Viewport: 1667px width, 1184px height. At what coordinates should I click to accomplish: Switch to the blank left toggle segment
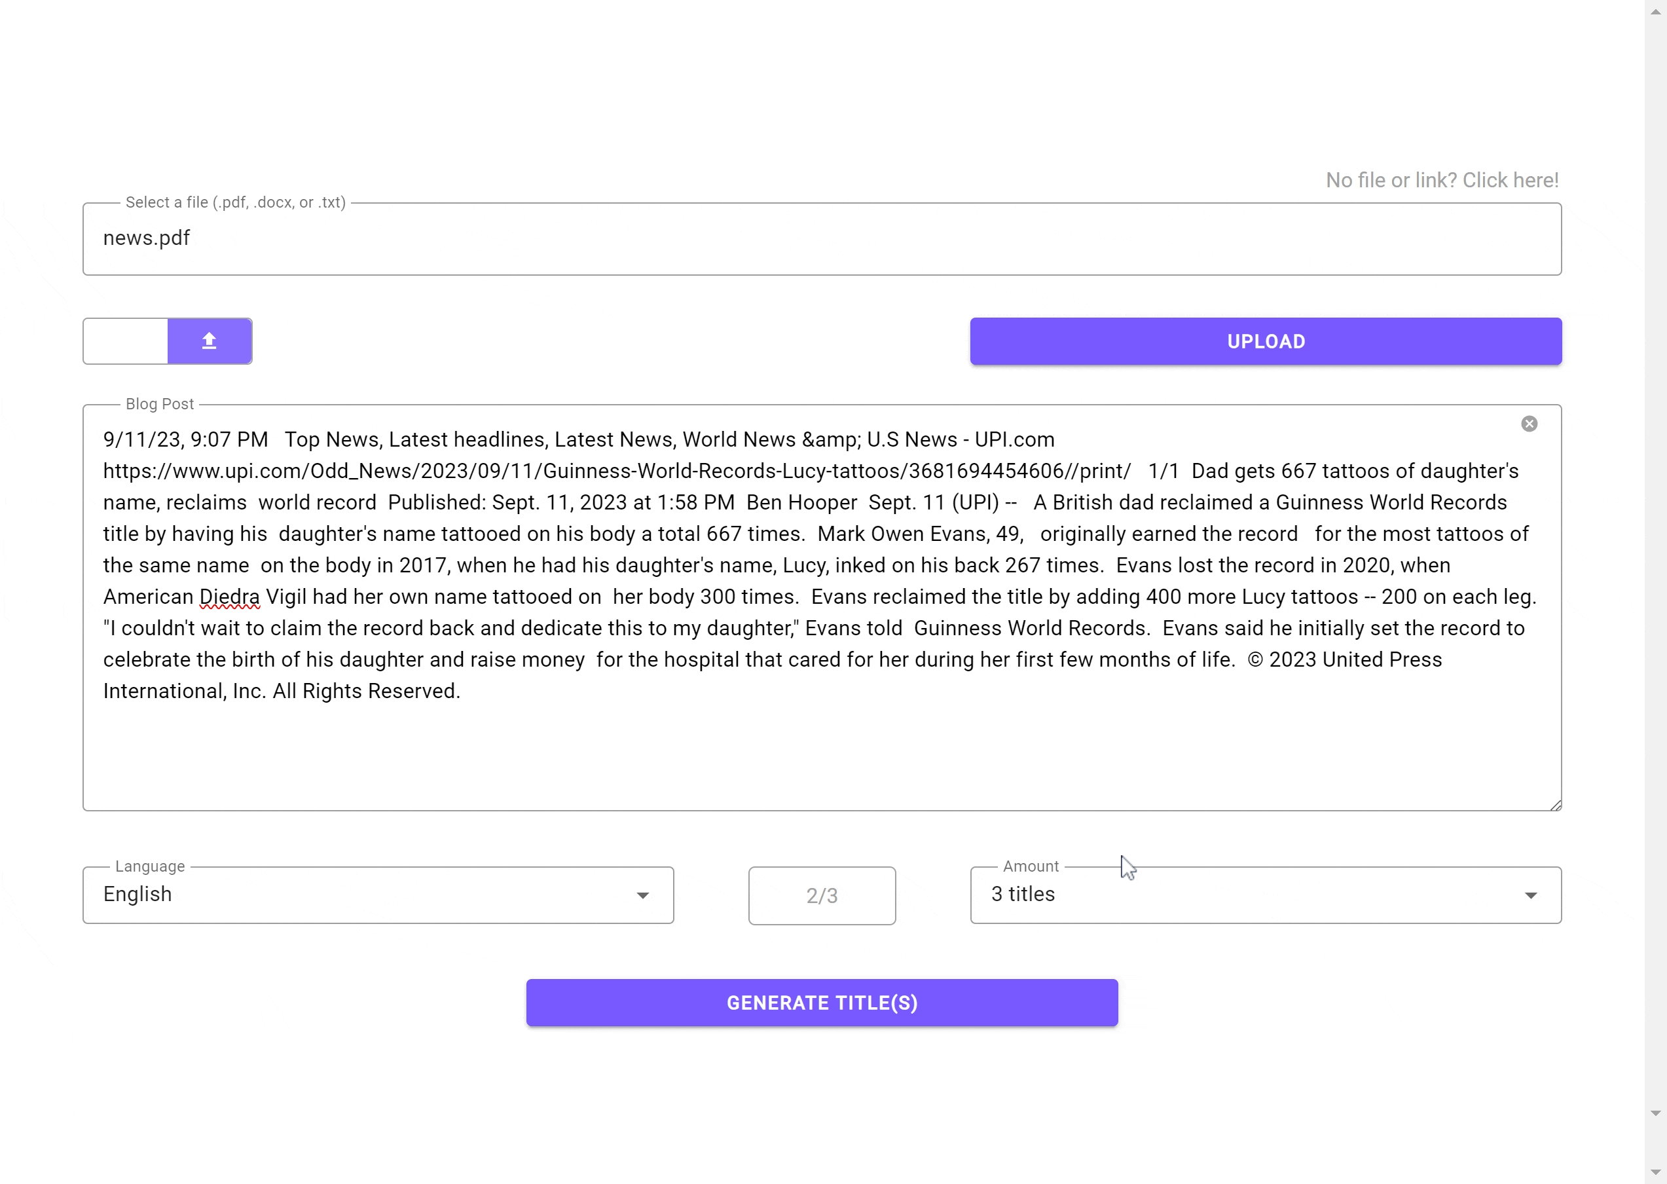point(125,341)
